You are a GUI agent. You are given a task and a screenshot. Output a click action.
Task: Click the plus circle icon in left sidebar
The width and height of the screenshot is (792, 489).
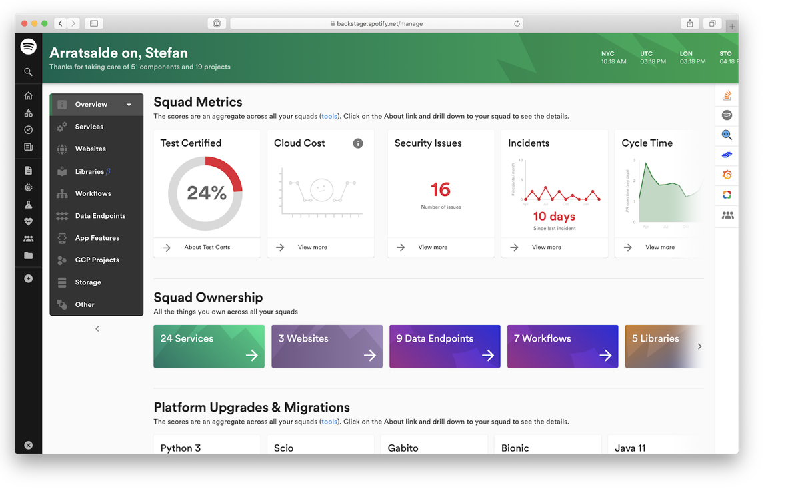(x=28, y=278)
